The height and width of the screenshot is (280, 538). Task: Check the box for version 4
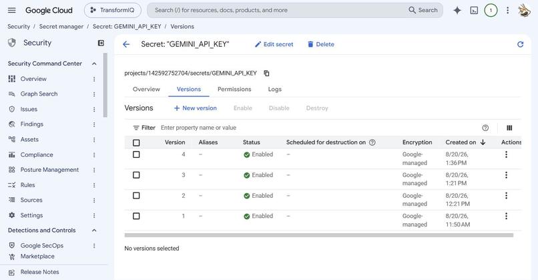136,154
